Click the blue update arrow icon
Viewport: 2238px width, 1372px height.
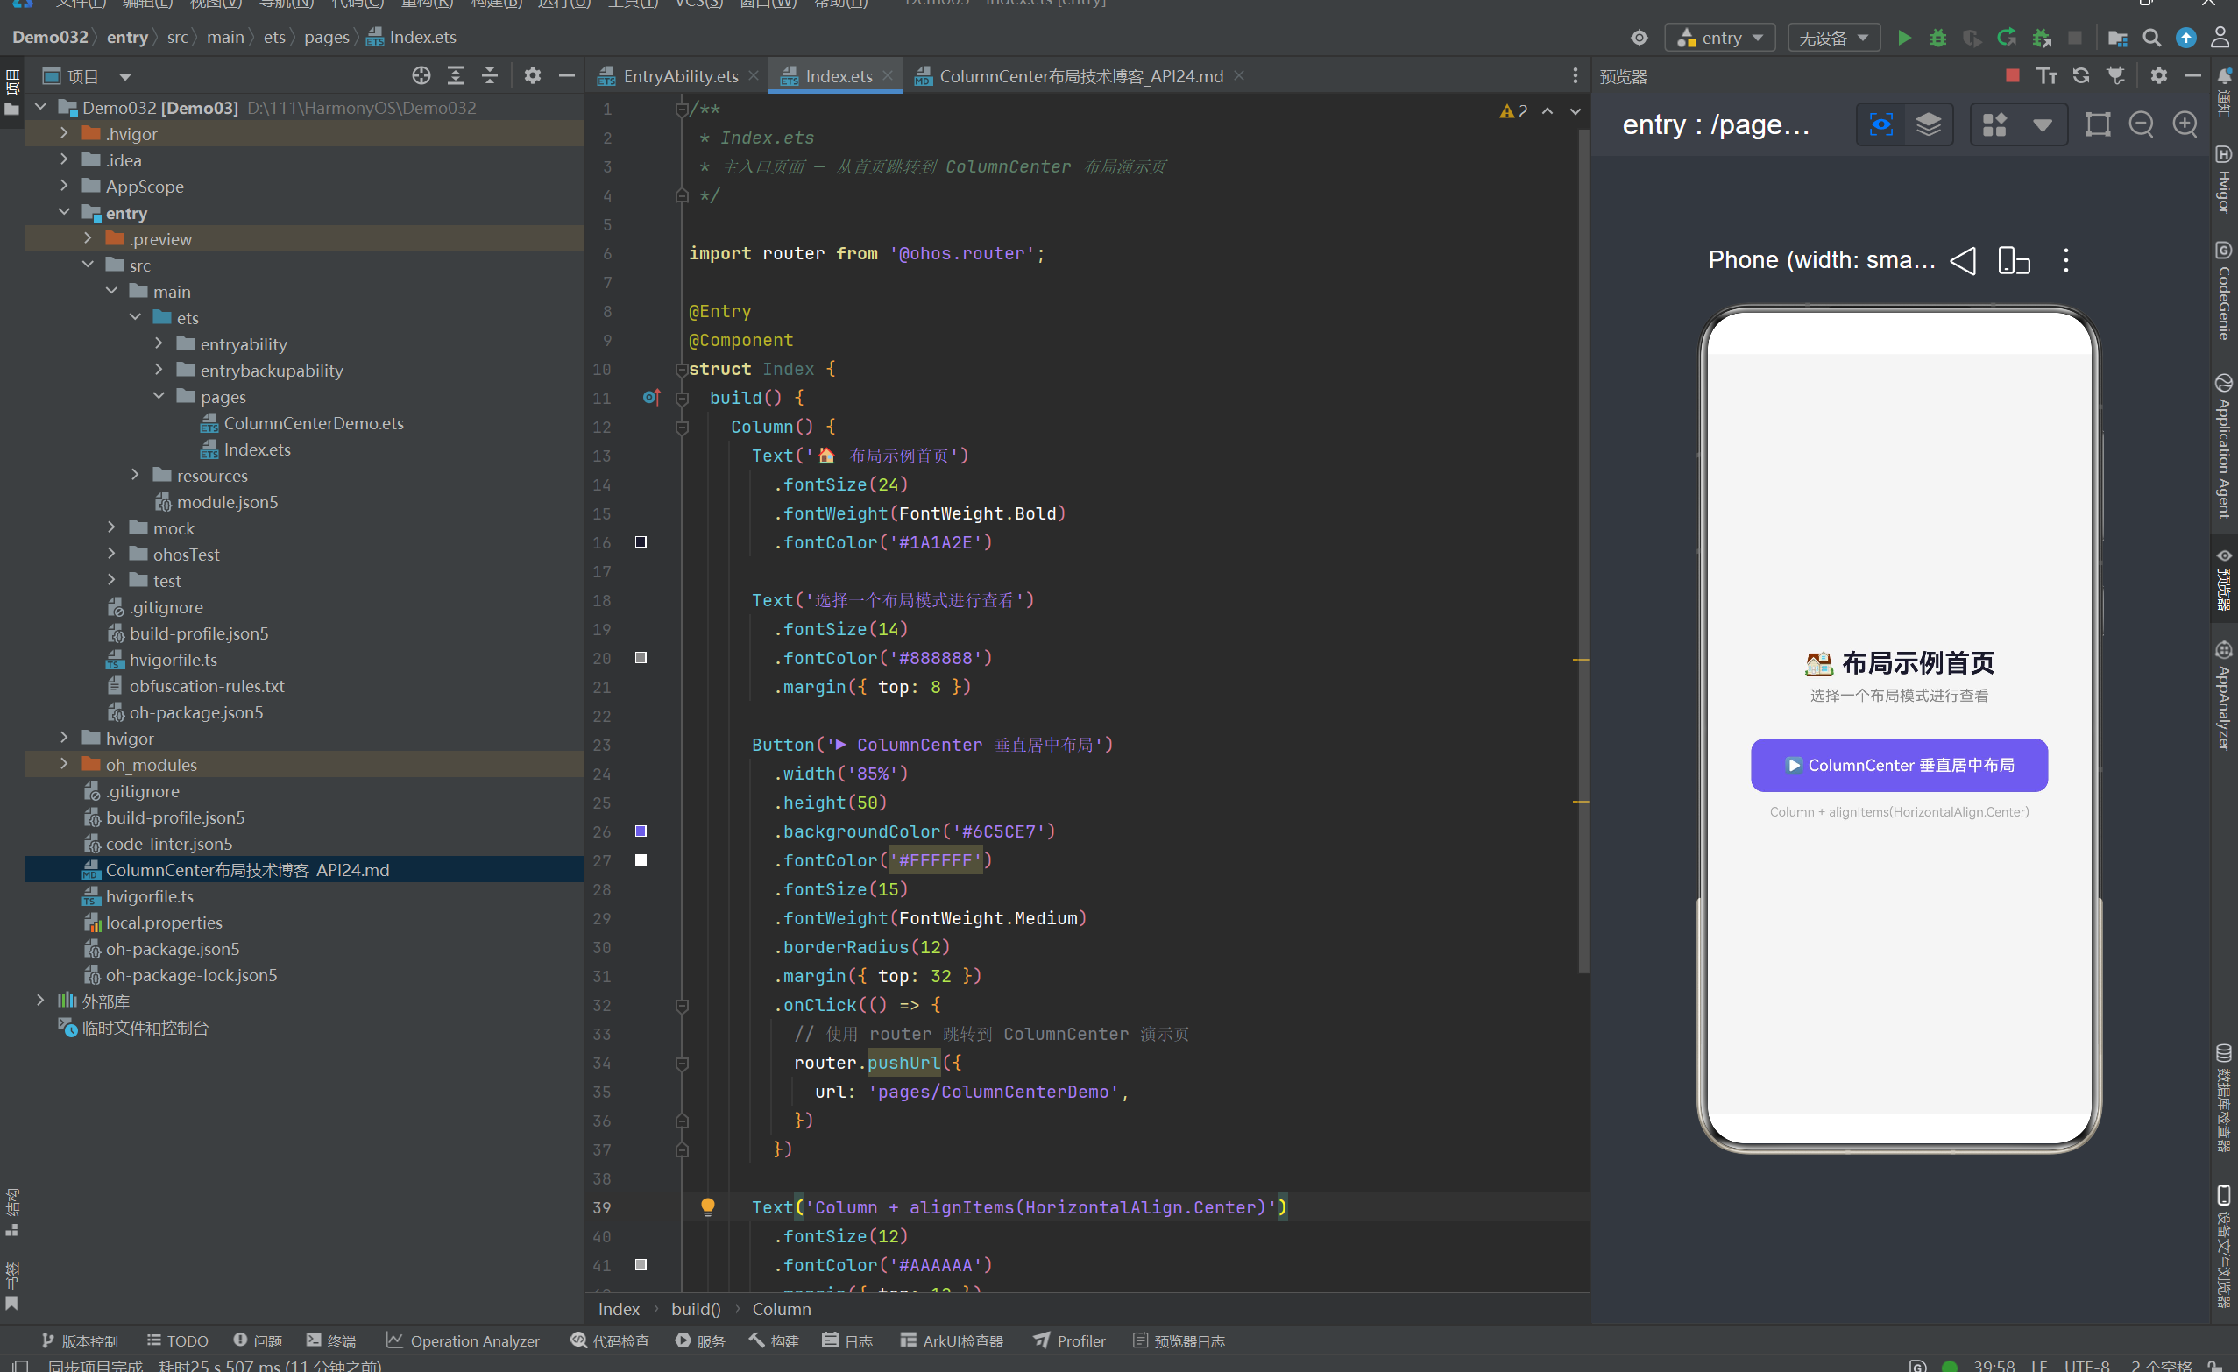[x=2186, y=39]
